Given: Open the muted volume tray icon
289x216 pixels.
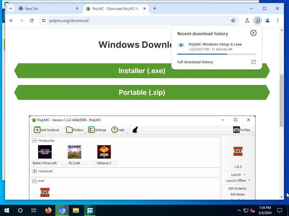Looking at the screenshot, I should click(252, 210).
